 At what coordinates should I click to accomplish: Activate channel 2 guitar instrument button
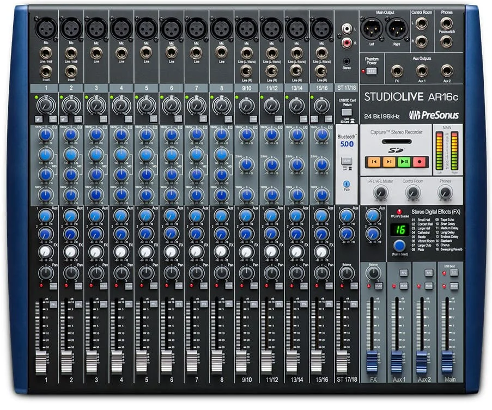pos(64,119)
